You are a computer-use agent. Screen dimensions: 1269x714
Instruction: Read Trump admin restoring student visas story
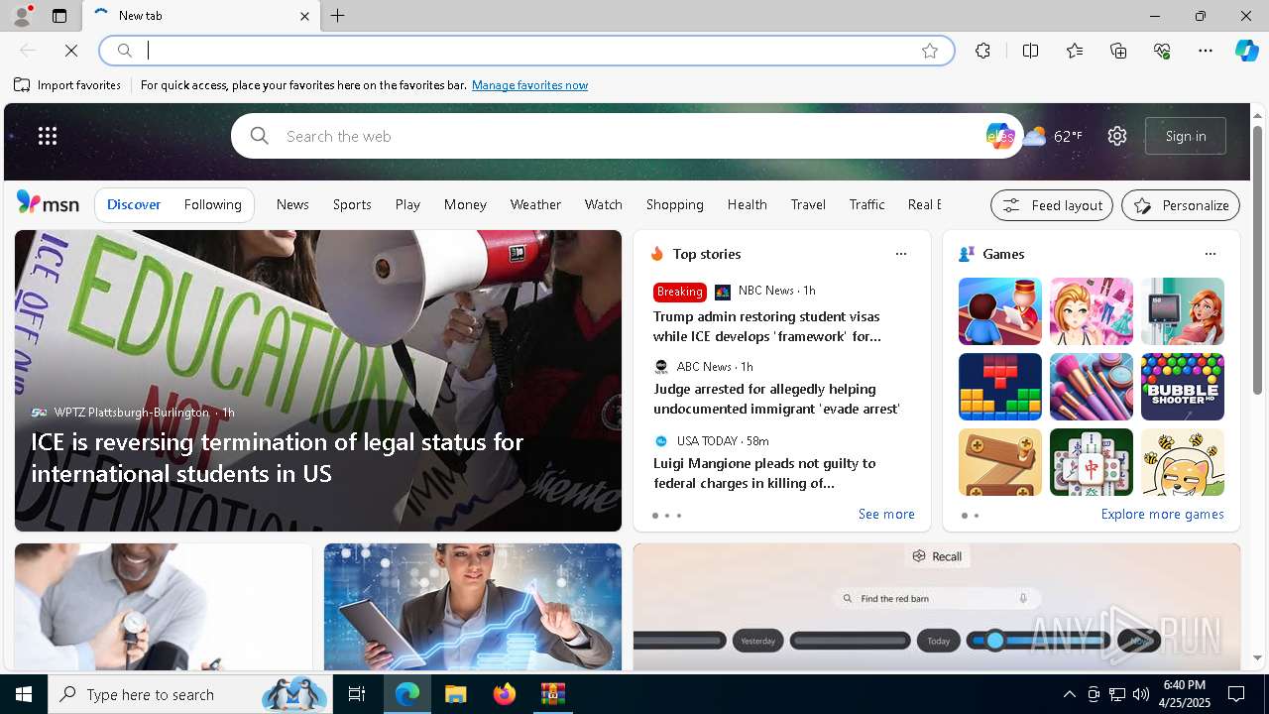click(766, 326)
